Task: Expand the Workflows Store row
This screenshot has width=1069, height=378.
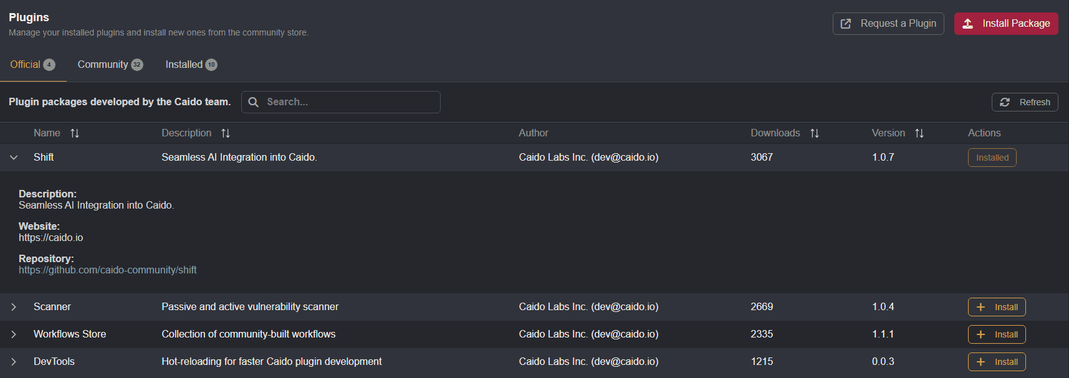Action: [14, 334]
